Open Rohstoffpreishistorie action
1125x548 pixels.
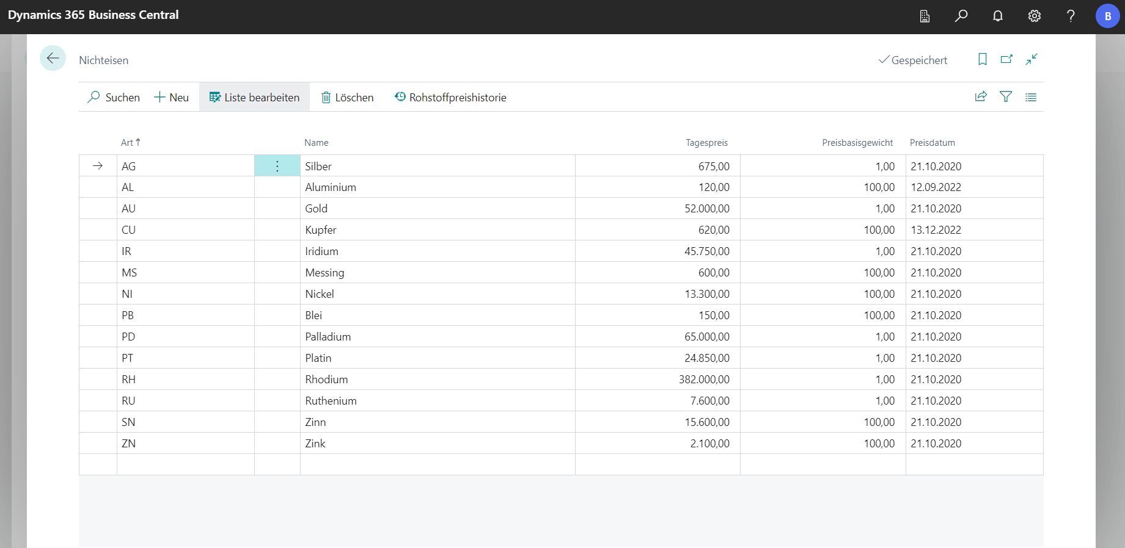click(x=450, y=97)
